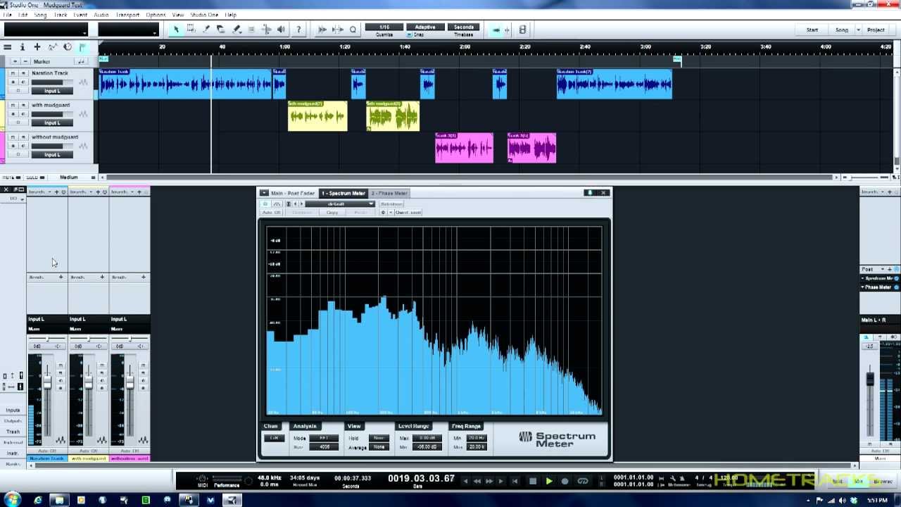Toggle the loop button in transport

583,482
